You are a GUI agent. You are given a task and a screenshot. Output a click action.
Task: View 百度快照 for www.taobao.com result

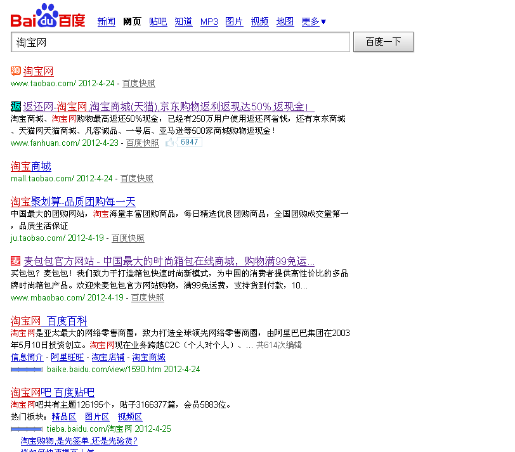(138, 84)
